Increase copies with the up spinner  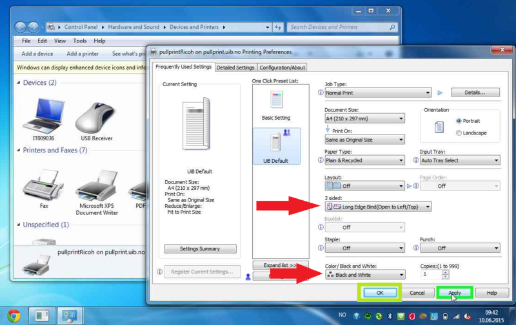[x=445, y=272]
